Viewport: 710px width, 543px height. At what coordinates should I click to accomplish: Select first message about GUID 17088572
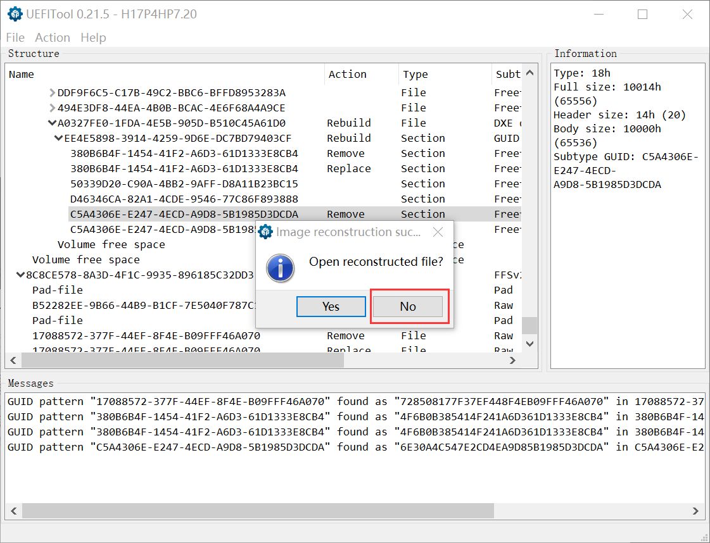[x=355, y=401]
